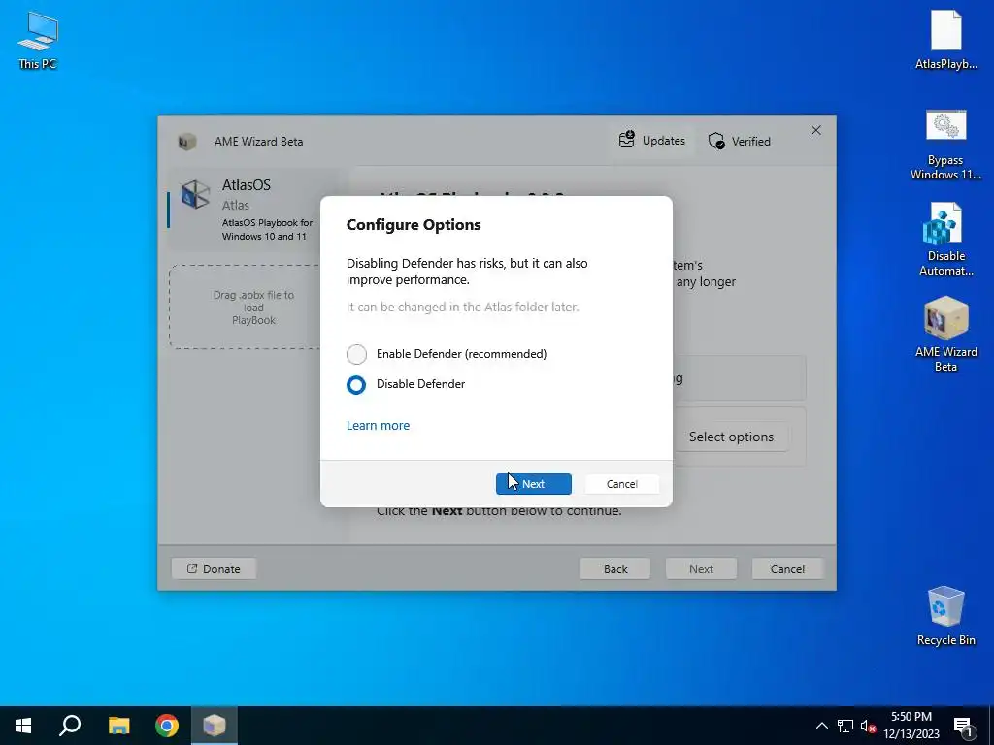
Task: Open the Windows Start menu
Action: click(x=23, y=726)
